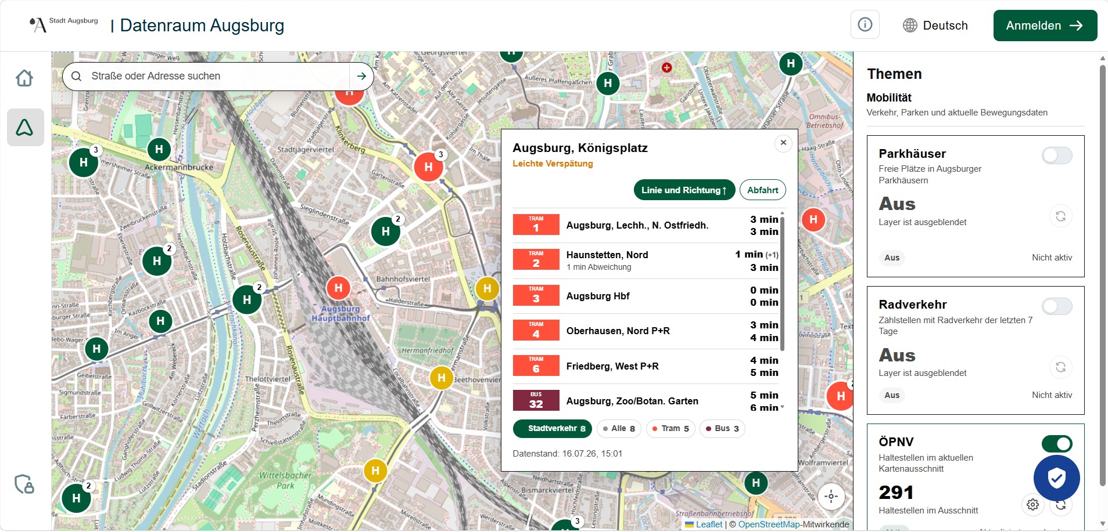The image size is (1108, 532).
Task: Select Tram 4 line badge
Action: [536, 330]
